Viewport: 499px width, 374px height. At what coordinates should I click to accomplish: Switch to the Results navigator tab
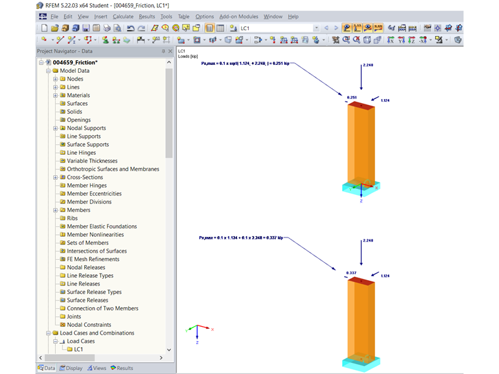(x=122, y=368)
